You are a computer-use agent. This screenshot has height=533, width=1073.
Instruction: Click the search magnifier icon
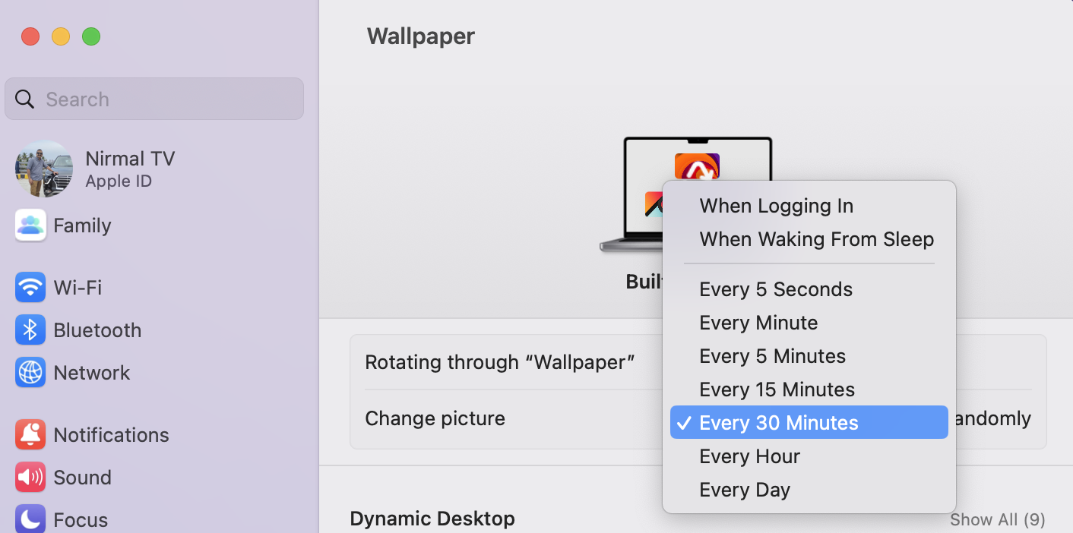(x=25, y=99)
